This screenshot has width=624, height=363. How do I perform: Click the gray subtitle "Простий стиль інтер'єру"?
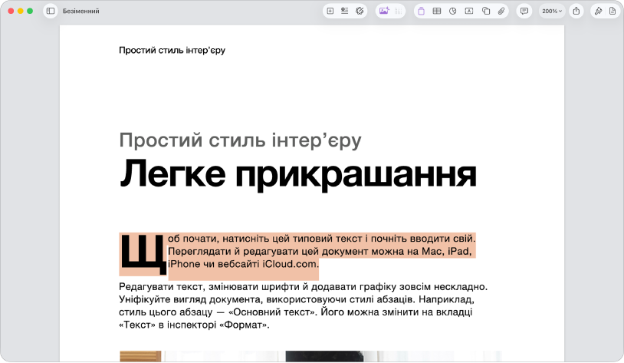[x=241, y=140]
